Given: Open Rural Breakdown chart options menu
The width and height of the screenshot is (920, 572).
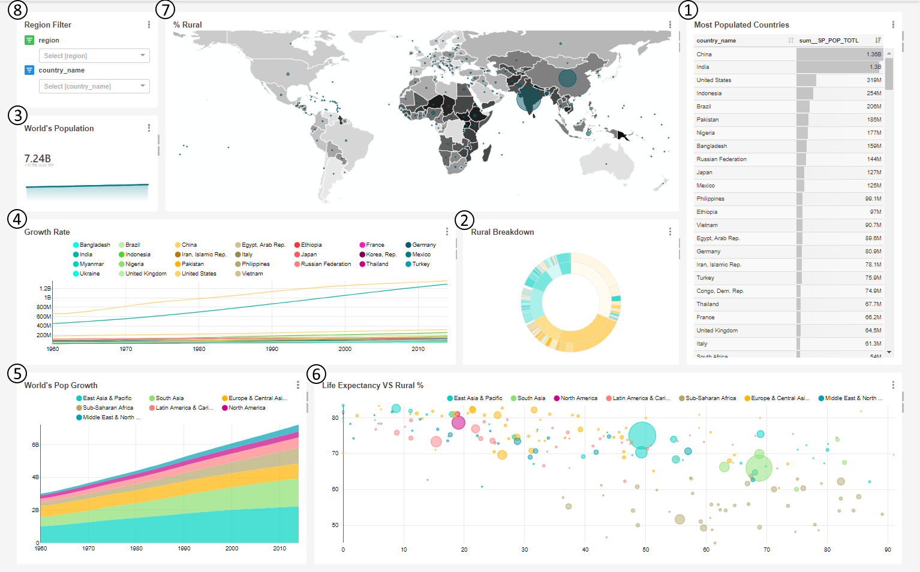Looking at the screenshot, I should coord(670,232).
